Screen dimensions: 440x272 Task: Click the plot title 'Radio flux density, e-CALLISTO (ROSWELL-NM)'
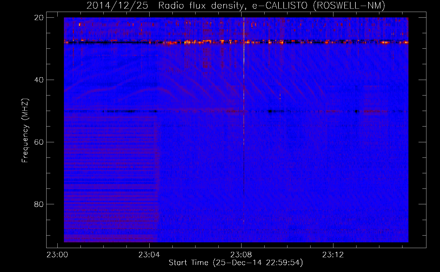click(x=272, y=6)
